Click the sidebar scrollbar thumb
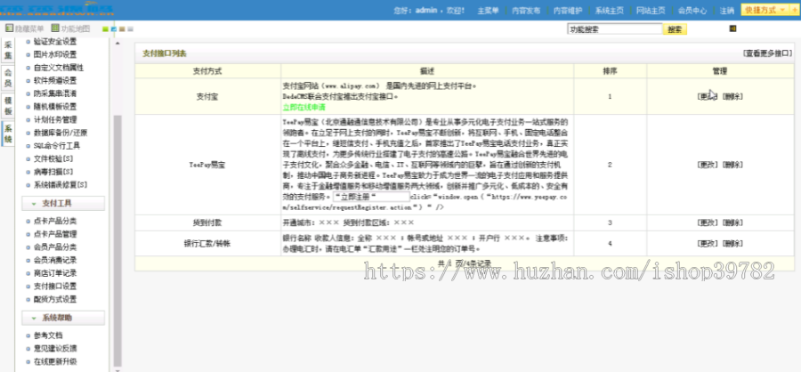This screenshot has width=801, height=372. pyautogui.click(x=118, y=240)
